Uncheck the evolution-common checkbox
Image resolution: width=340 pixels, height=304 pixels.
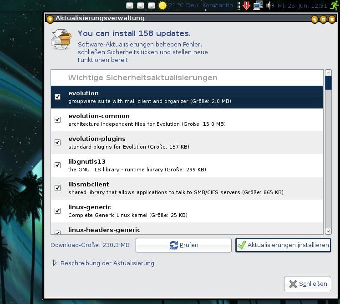pyautogui.click(x=57, y=119)
